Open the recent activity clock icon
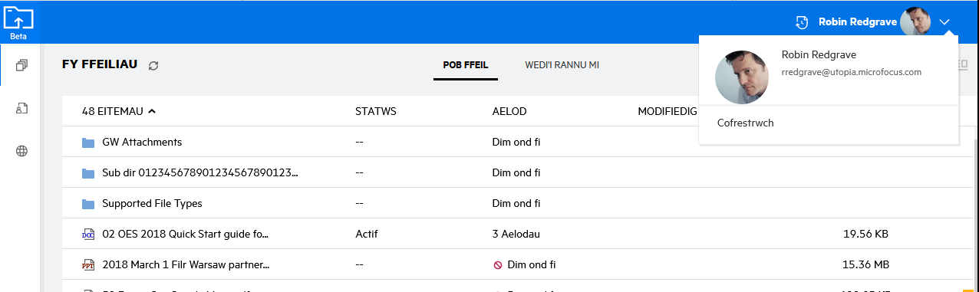 tap(802, 22)
